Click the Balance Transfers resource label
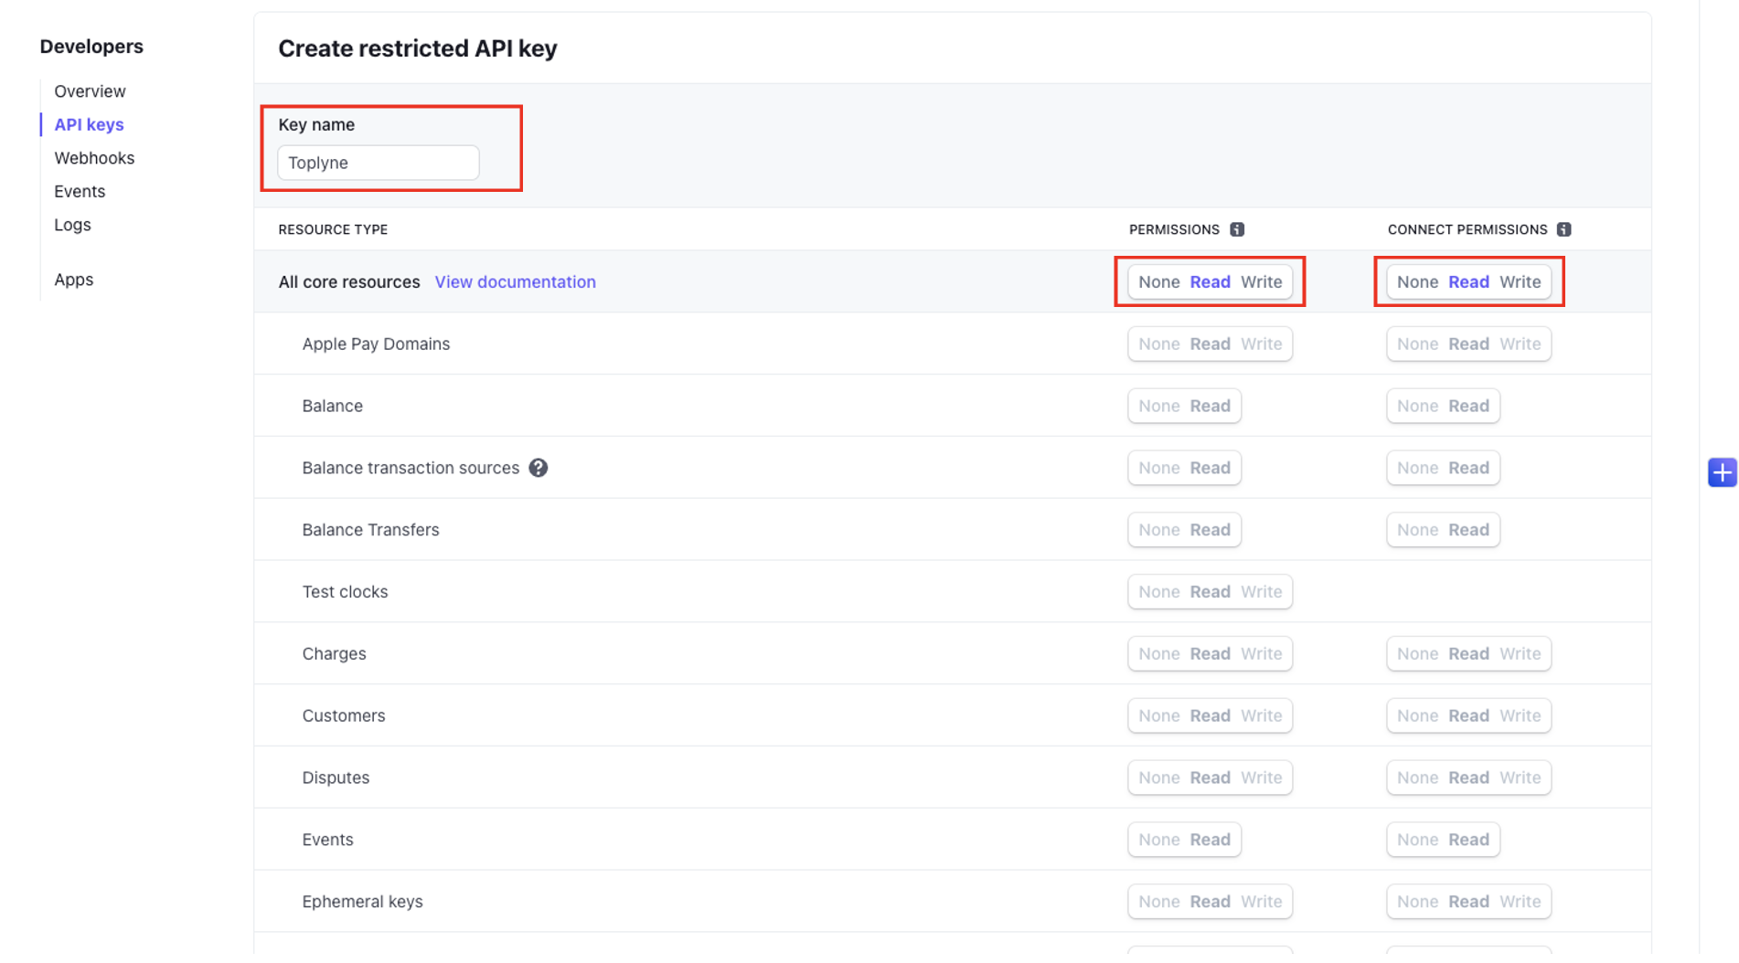1739x963 pixels. [x=370, y=530]
